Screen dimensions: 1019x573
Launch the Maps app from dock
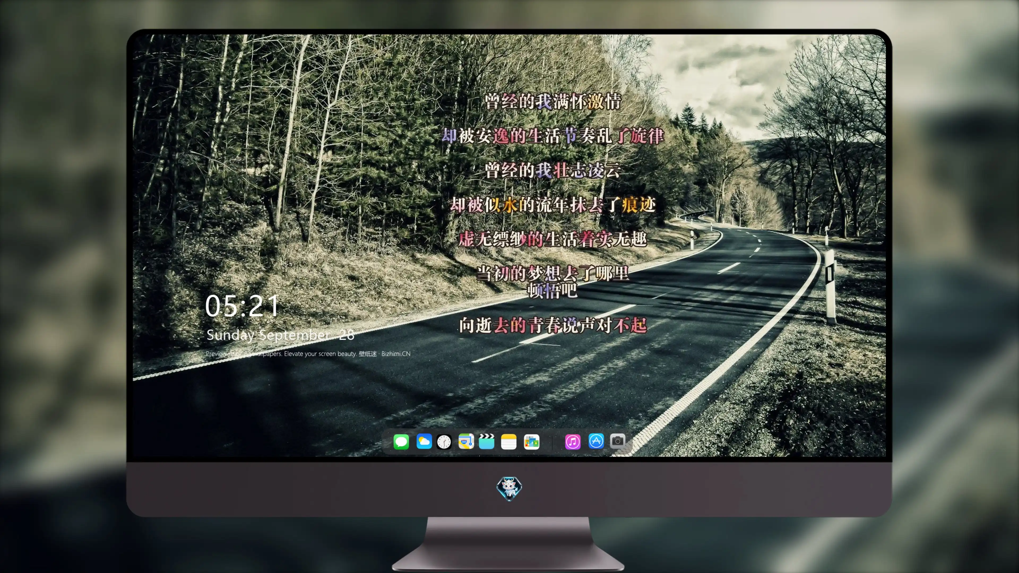point(466,441)
